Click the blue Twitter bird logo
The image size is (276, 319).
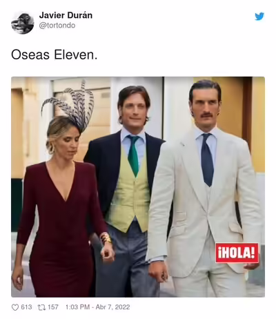pos(259,17)
